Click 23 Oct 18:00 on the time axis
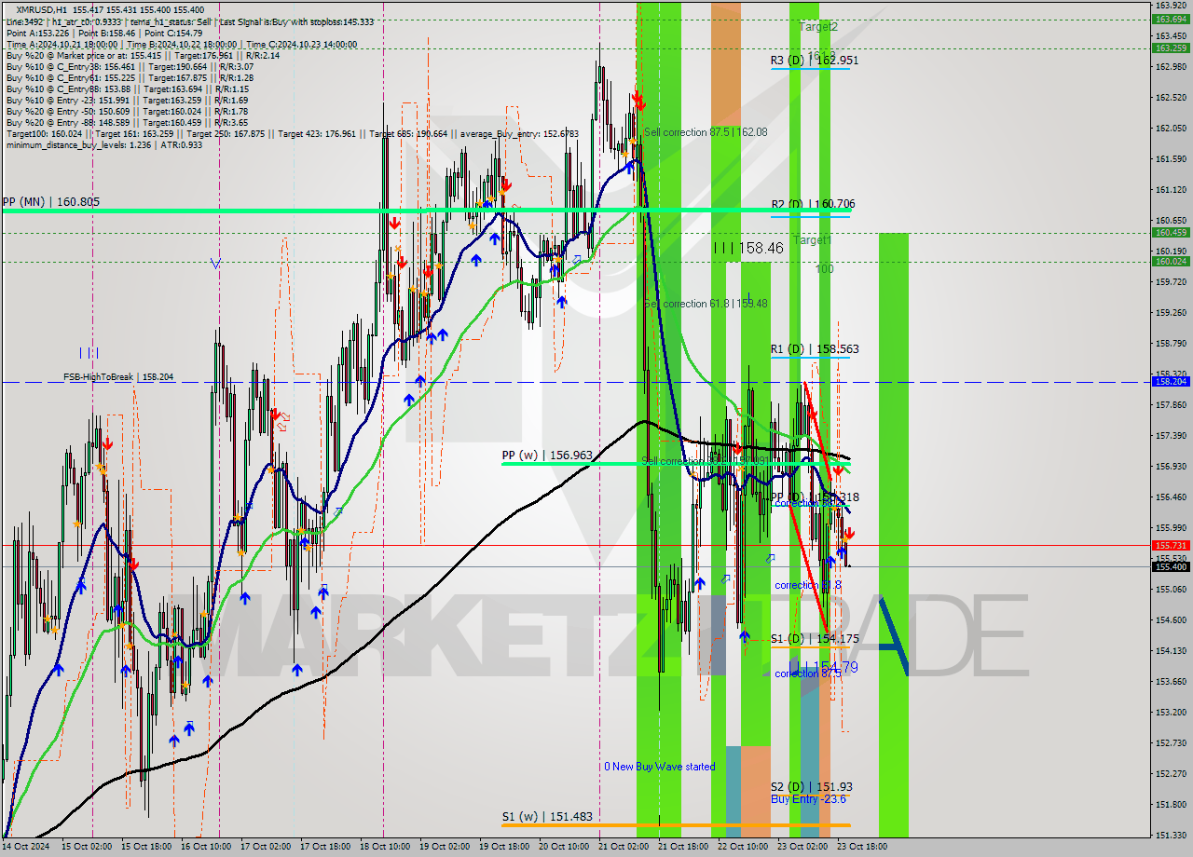1193x857 pixels. (862, 847)
